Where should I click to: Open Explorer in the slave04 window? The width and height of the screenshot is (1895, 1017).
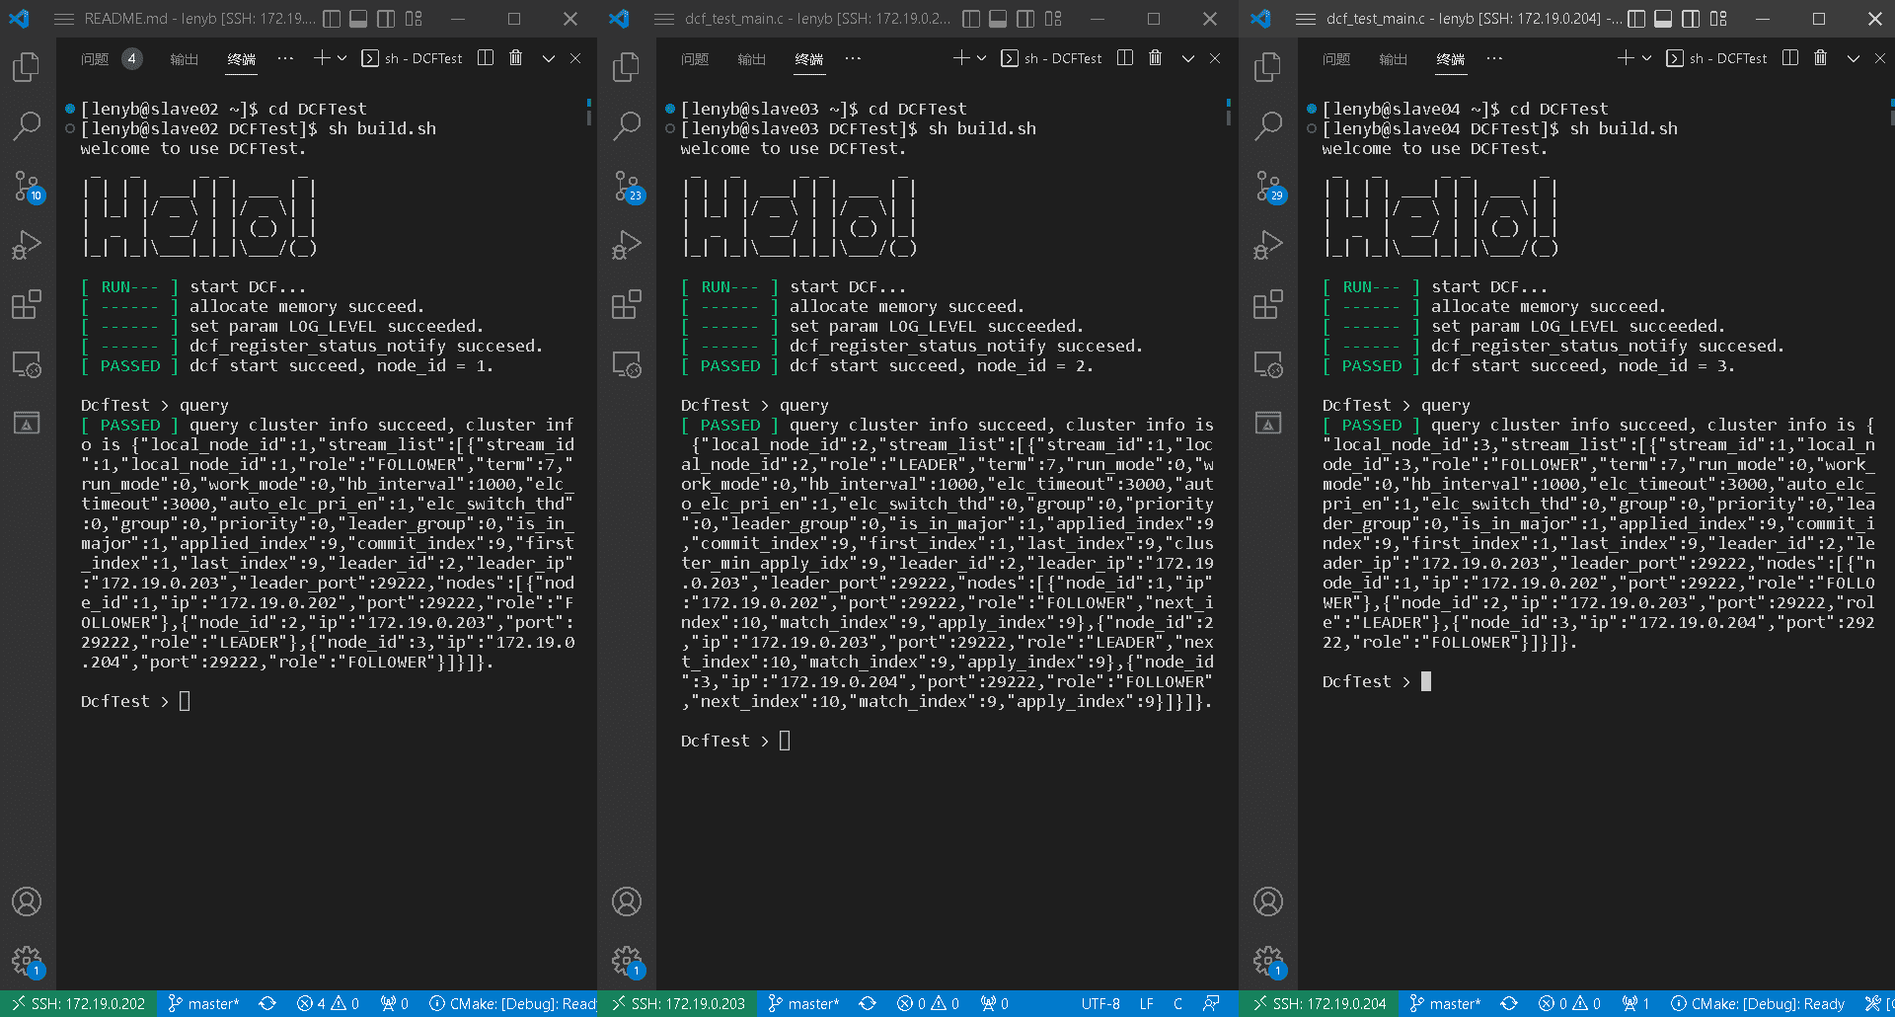pos(1268,67)
